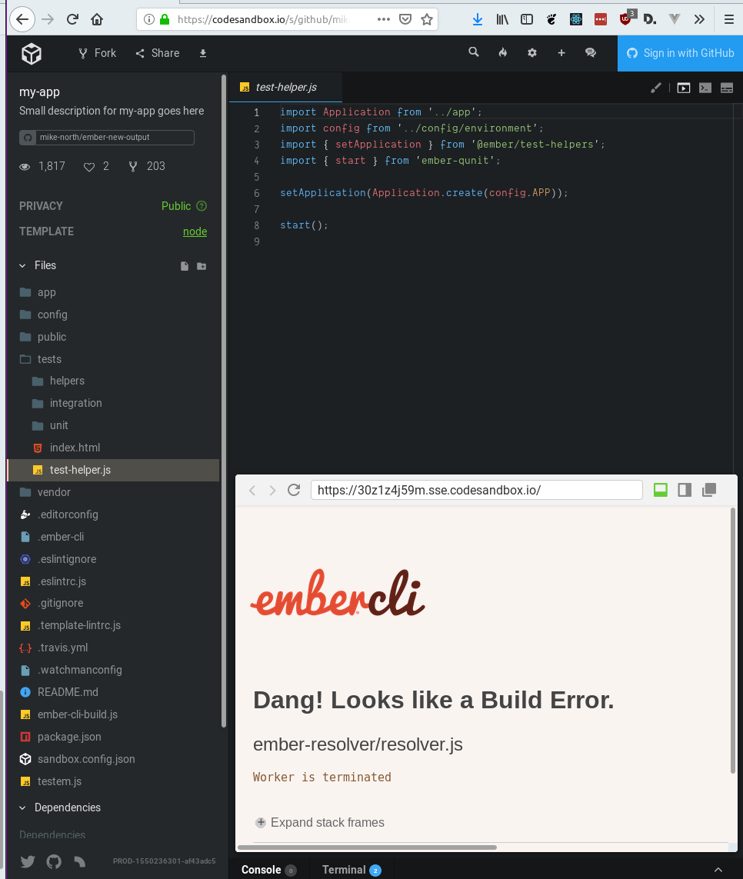Open the node template link

tap(195, 231)
